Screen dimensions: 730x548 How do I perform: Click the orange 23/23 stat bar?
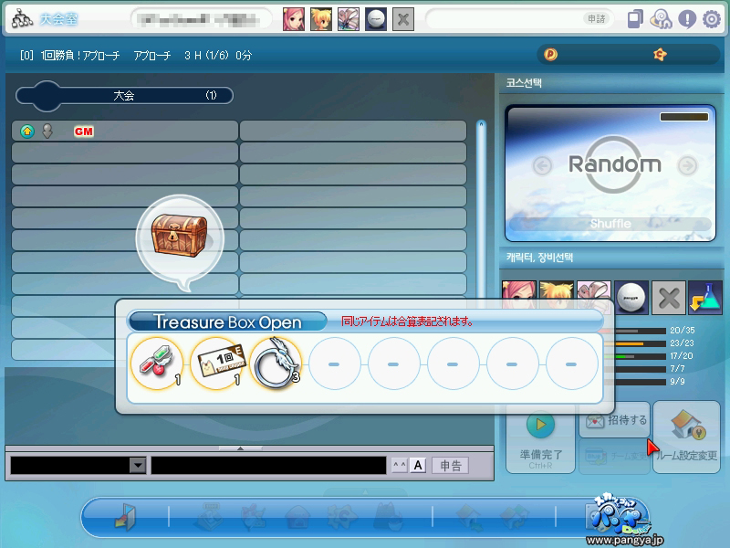[641, 344]
